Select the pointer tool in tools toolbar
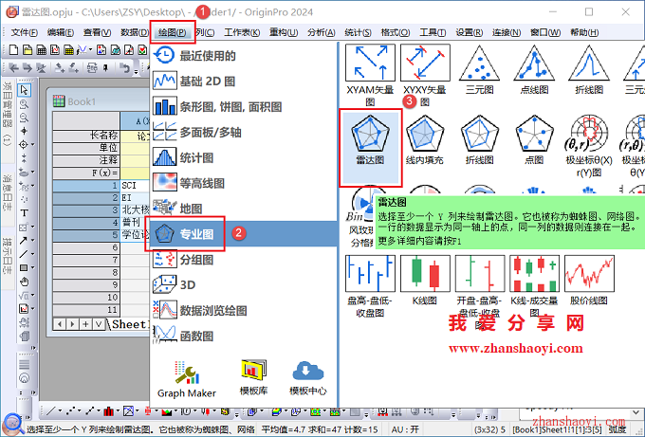645x437 pixels. (x=24, y=90)
